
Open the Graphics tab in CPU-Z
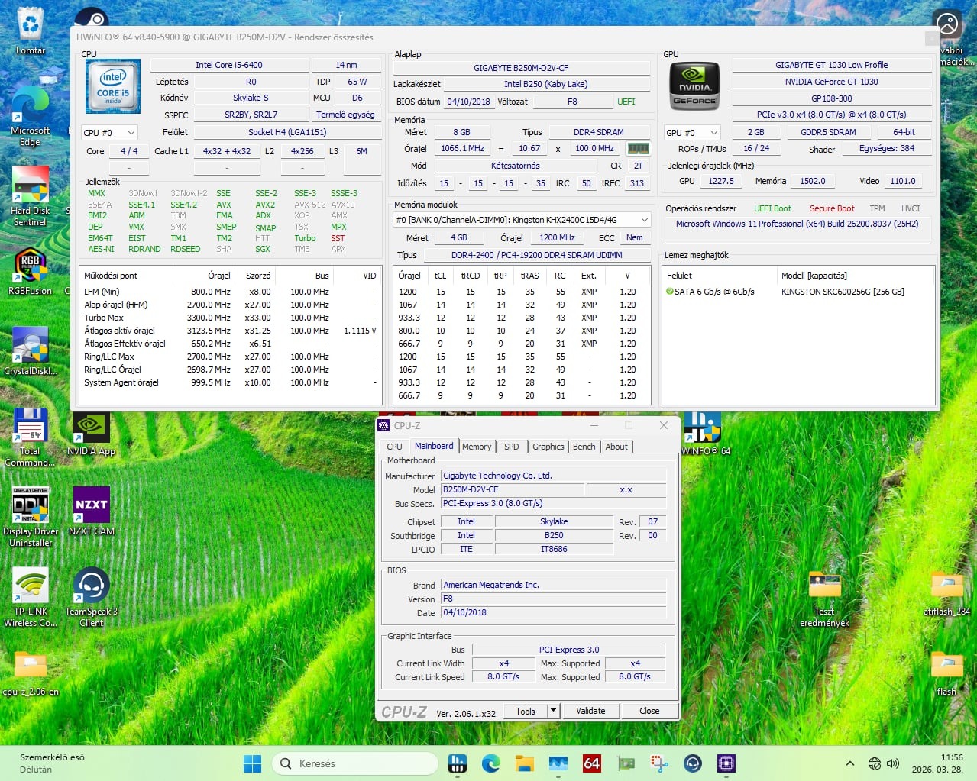[548, 447]
